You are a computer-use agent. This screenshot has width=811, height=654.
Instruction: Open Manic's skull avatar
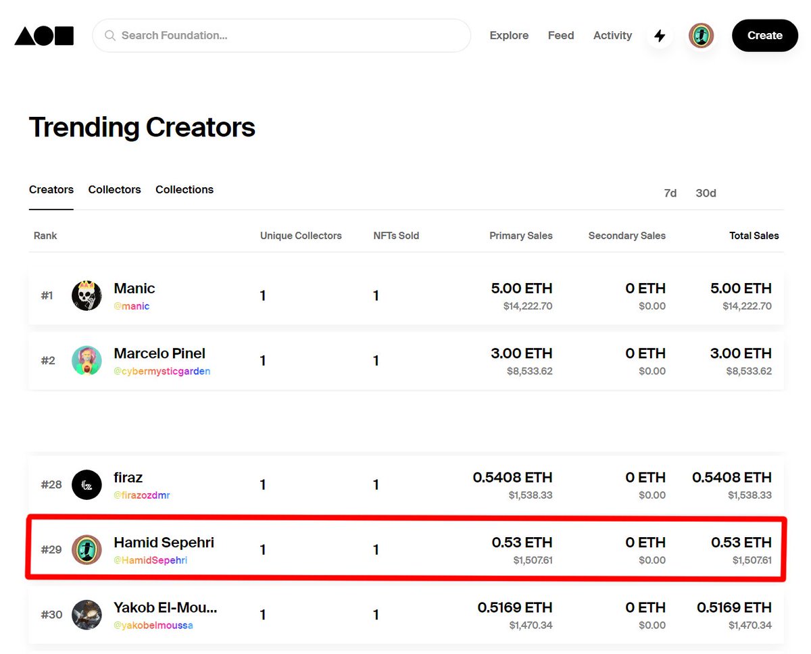(x=87, y=296)
